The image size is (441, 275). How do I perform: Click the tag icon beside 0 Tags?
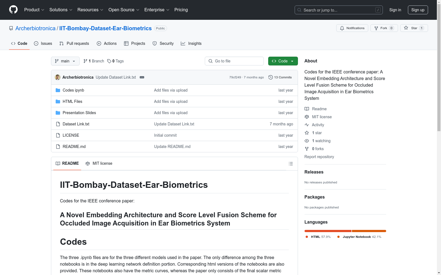coord(109,61)
